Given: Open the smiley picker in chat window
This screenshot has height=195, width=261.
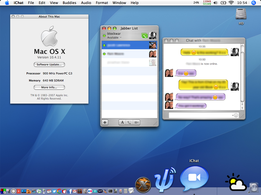Looking at the screenshot, I should coord(236,115).
